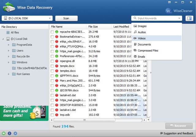The height and width of the screenshot is (137, 196).
Task: Open the Facebook icon in the footer
Action: [9, 133]
